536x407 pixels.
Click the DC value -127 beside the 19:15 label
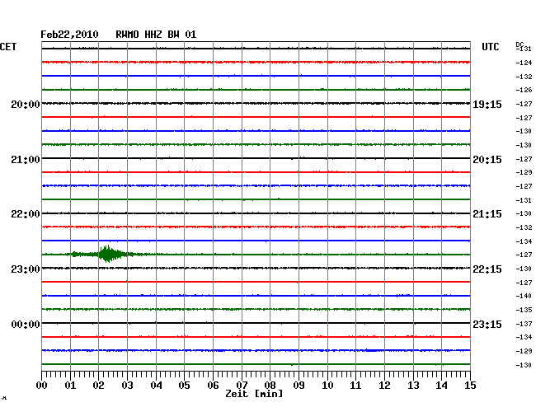coord(524,104)
